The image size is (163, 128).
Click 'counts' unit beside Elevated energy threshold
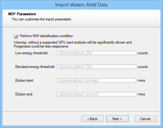point(143,67)
